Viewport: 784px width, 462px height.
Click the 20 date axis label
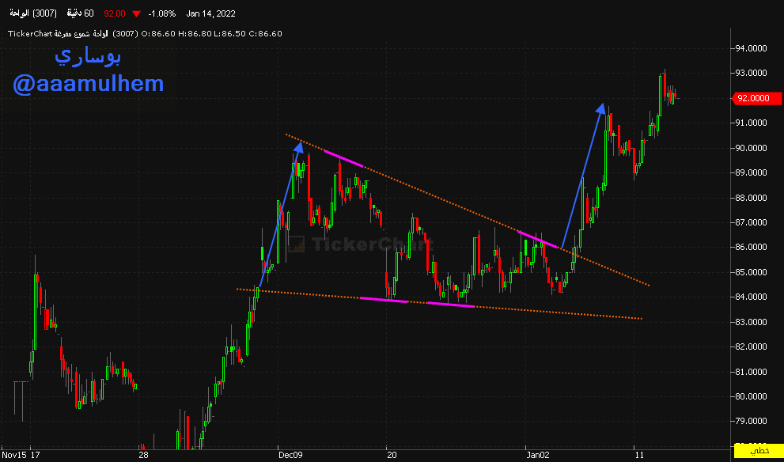392,455
